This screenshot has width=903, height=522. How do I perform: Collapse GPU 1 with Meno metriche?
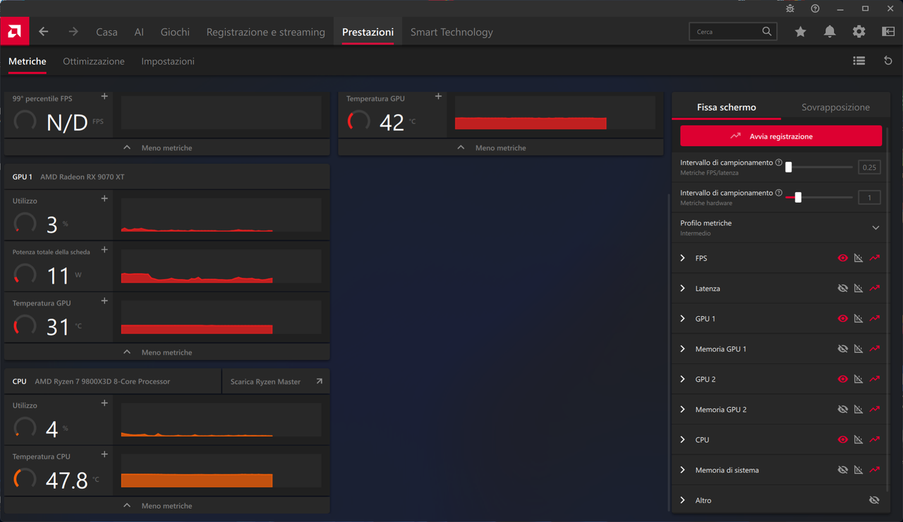(167, 352)
